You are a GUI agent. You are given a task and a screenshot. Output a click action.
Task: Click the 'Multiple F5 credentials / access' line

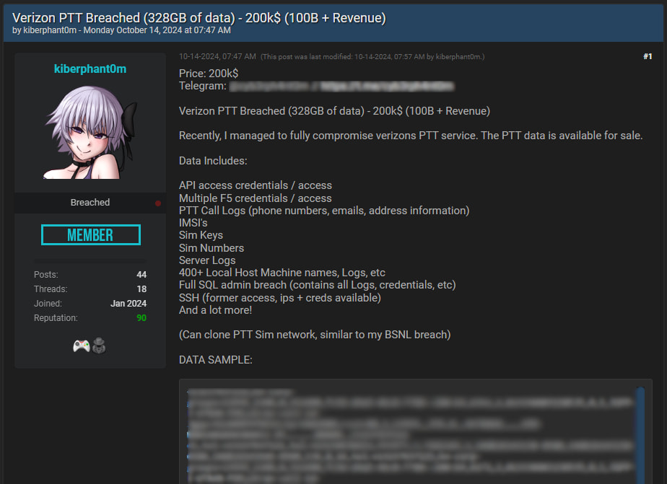[x=256, y=198]
